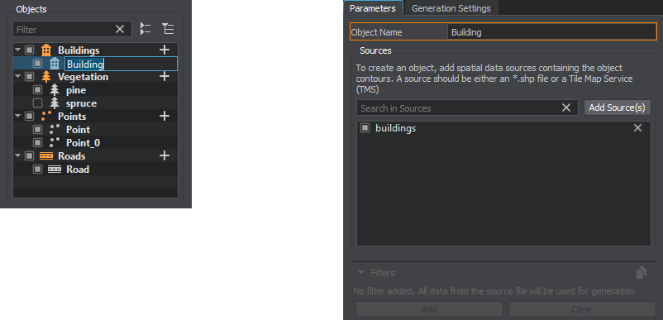The height and width of the screenshot is (320, 663).
Task: Toggle the buildings source checkbox
Action: coord(365,128)
